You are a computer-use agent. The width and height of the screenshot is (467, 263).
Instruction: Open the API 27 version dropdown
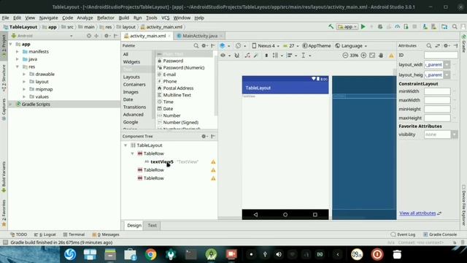[x=290, y=45]
